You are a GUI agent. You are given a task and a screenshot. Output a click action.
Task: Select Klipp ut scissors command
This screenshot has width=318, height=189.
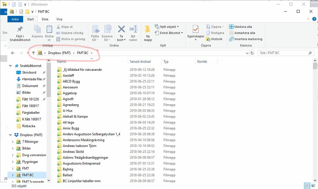(x=64, y=27)
